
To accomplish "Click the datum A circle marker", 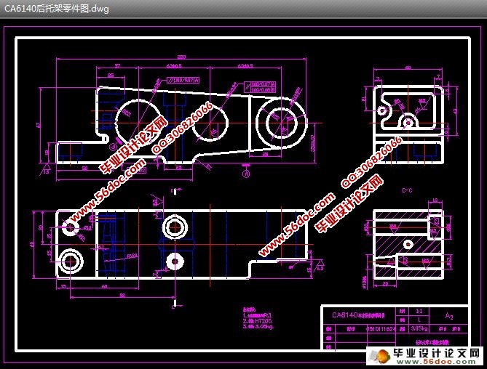I will (x=246, y=173).
